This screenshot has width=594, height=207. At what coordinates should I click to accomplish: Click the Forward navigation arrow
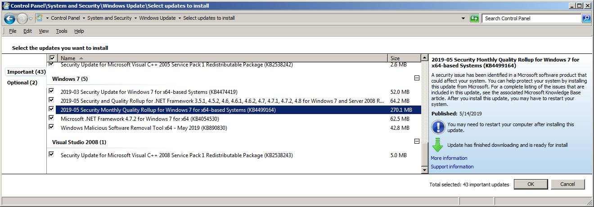pos(22,18)
